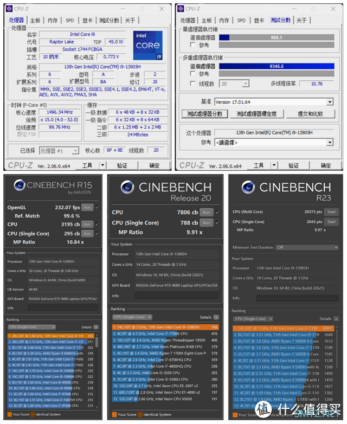This screenshot has width=347, height=424.
Task: Click single-thread score bar showing 868.1
Action: pyautogui.click(x=277, y=37)
